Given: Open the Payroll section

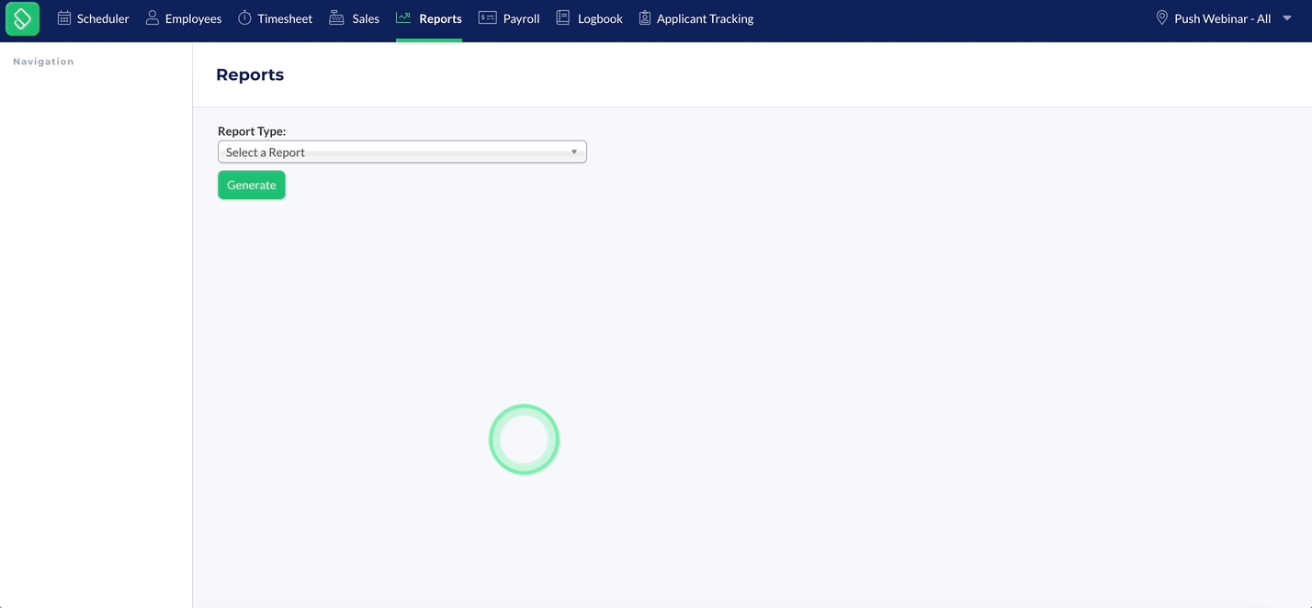Looking at the screenshot, I should [x=509, y=18].
